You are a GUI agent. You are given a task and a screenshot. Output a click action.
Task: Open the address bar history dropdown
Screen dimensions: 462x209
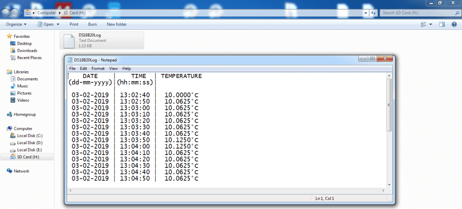pos(366,13)
